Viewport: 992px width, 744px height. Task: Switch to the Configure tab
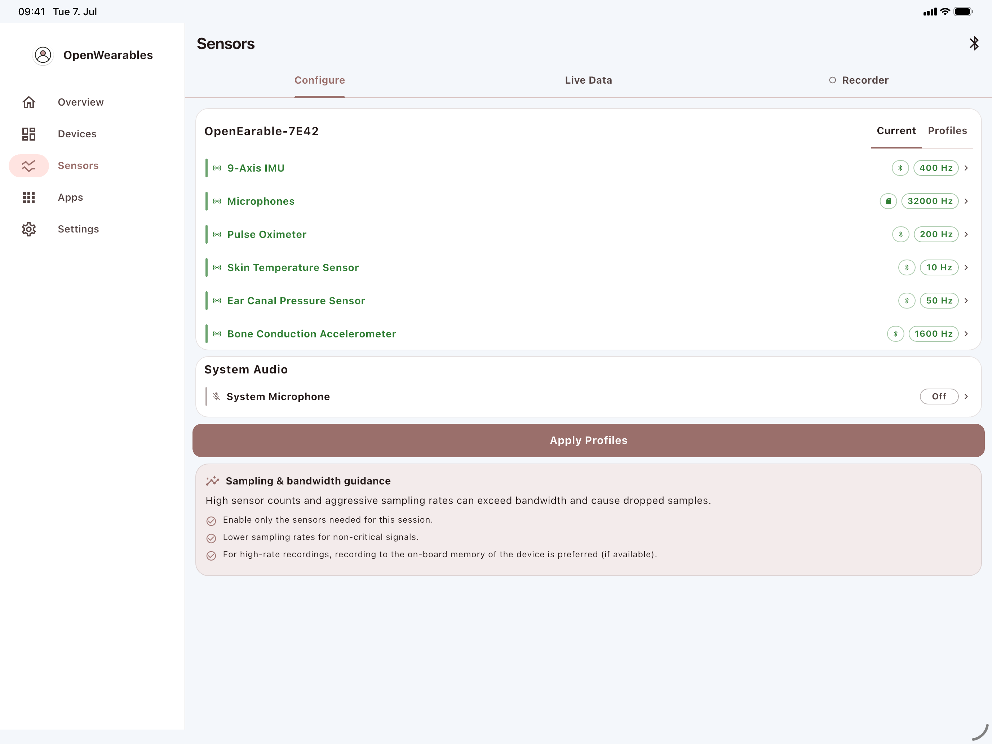click(x=320, y=80)
